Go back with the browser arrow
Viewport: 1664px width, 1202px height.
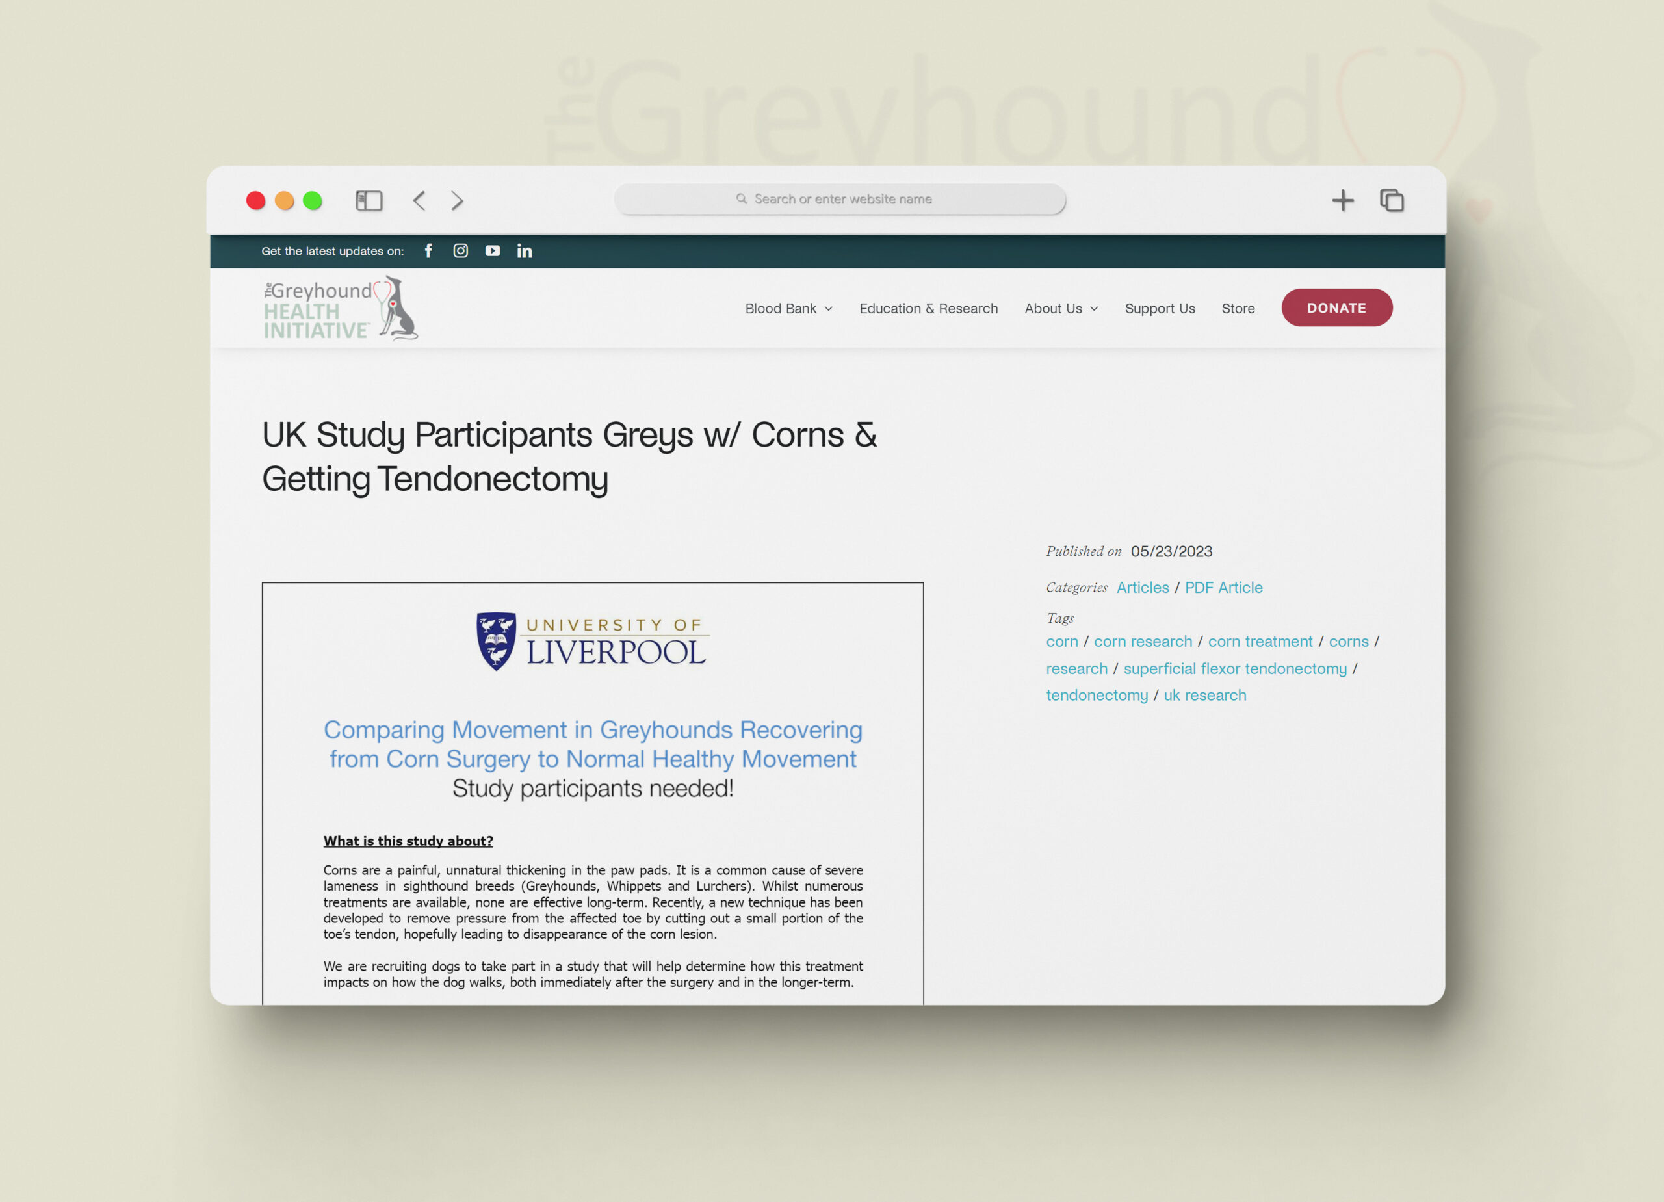(x=419, y=200)
